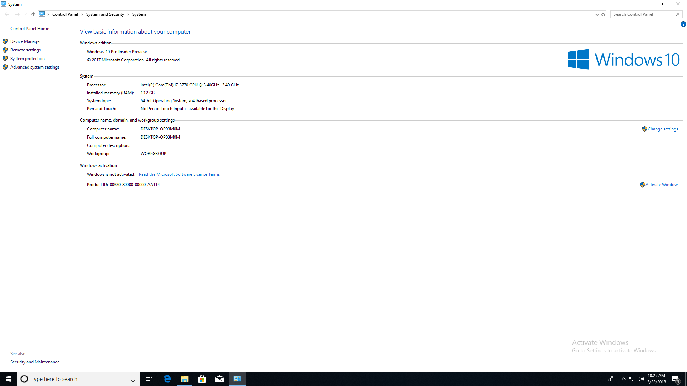Click shield icon next to Activate Windows
Viewport: 687px width, 386px height.
(642, 185)
